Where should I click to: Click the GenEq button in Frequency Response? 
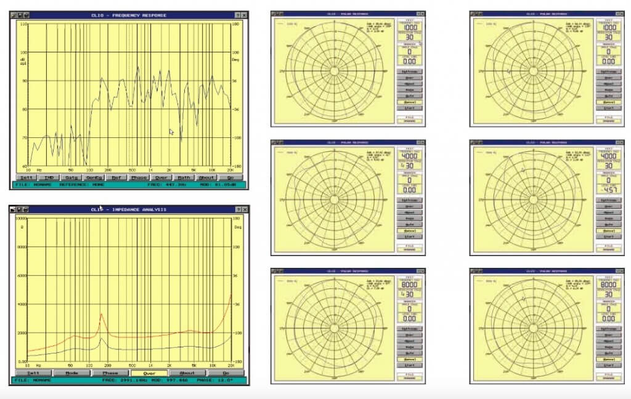point(94,177)
